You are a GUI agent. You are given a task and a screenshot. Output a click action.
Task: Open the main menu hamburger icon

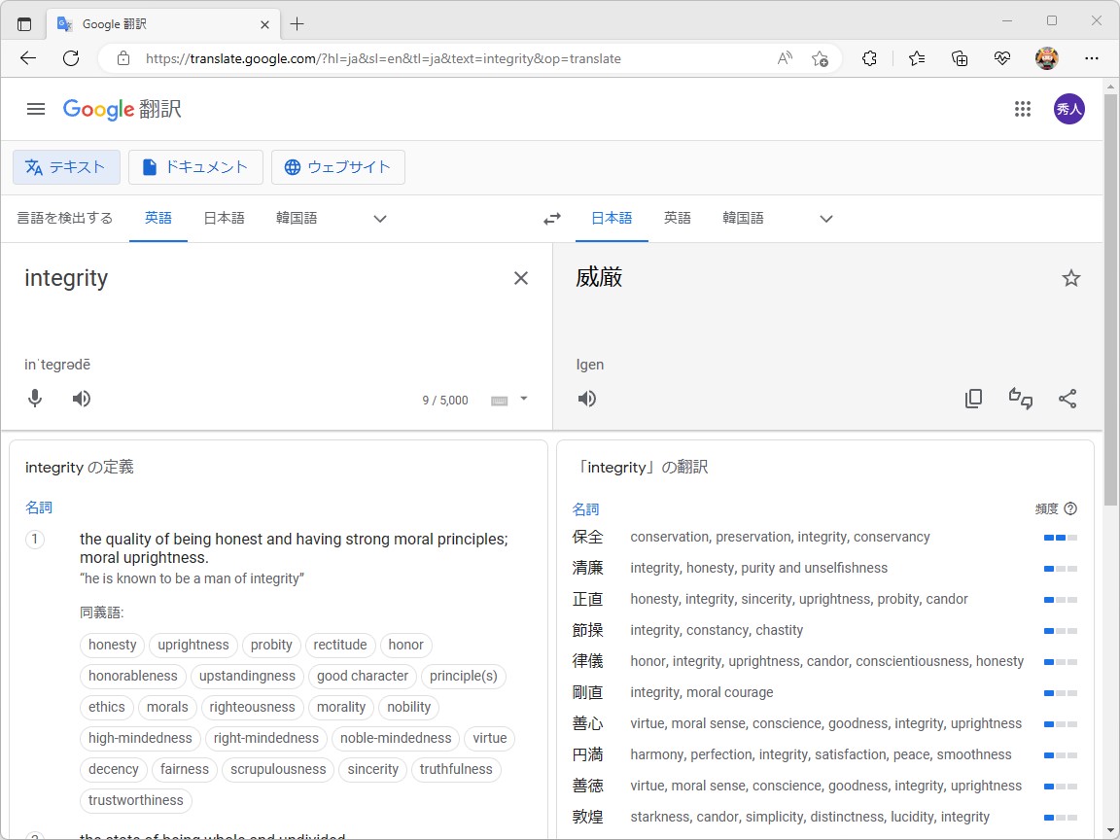point(36,109)
